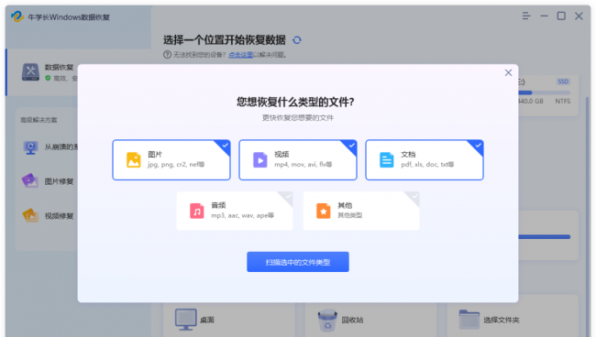Select 数据恢复 in the sidebar
The height and width of the screenshot is (337, 596).
coord(42,72)
